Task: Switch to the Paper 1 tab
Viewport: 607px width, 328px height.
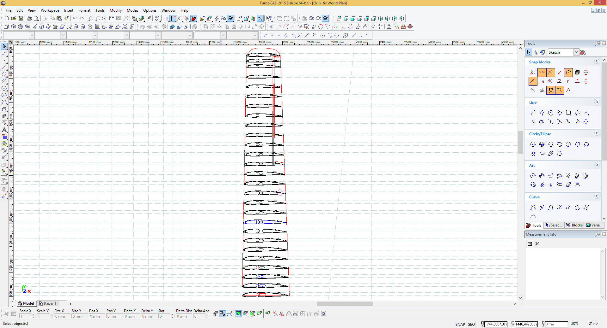Action: pos(47,303)
